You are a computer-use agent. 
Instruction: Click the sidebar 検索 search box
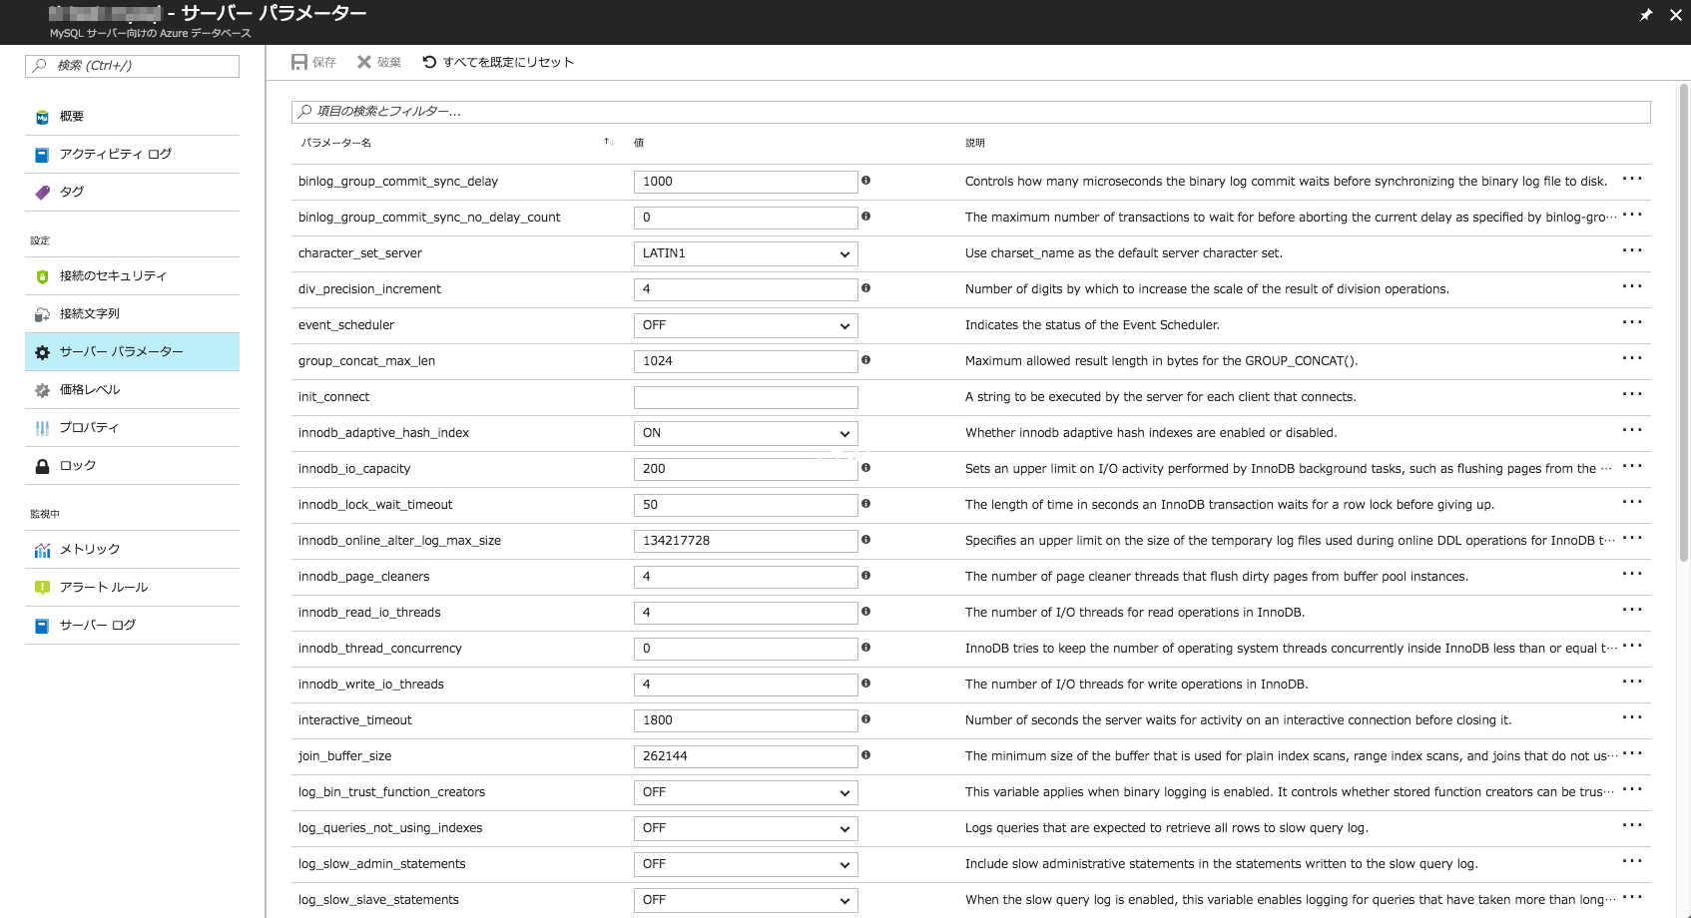coord(132,66)
